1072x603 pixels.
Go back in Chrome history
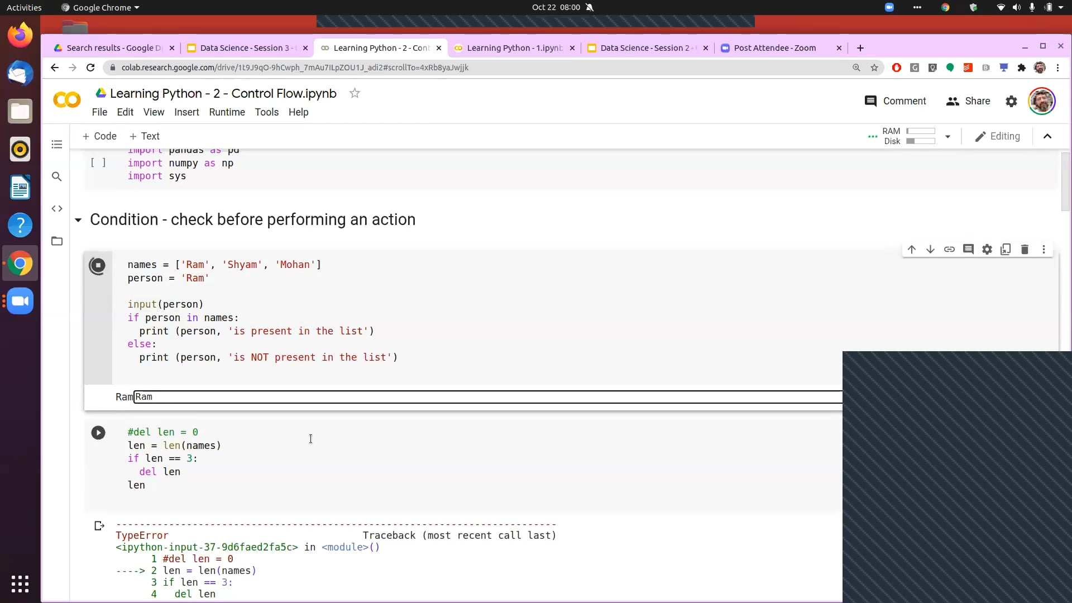54,68
